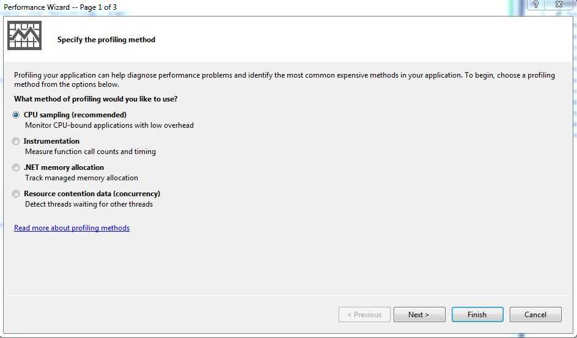This screenshot has width=577, height=338.
Task: Click the Measure function call counts description
Action: 90,152
